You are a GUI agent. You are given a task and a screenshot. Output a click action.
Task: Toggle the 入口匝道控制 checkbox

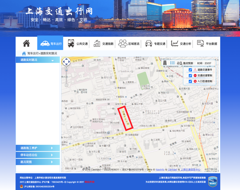(190, 81)
